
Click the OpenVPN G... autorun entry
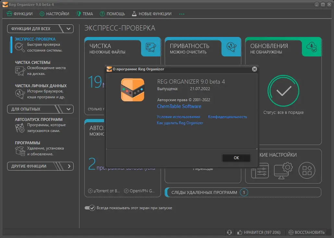[139, 191]
